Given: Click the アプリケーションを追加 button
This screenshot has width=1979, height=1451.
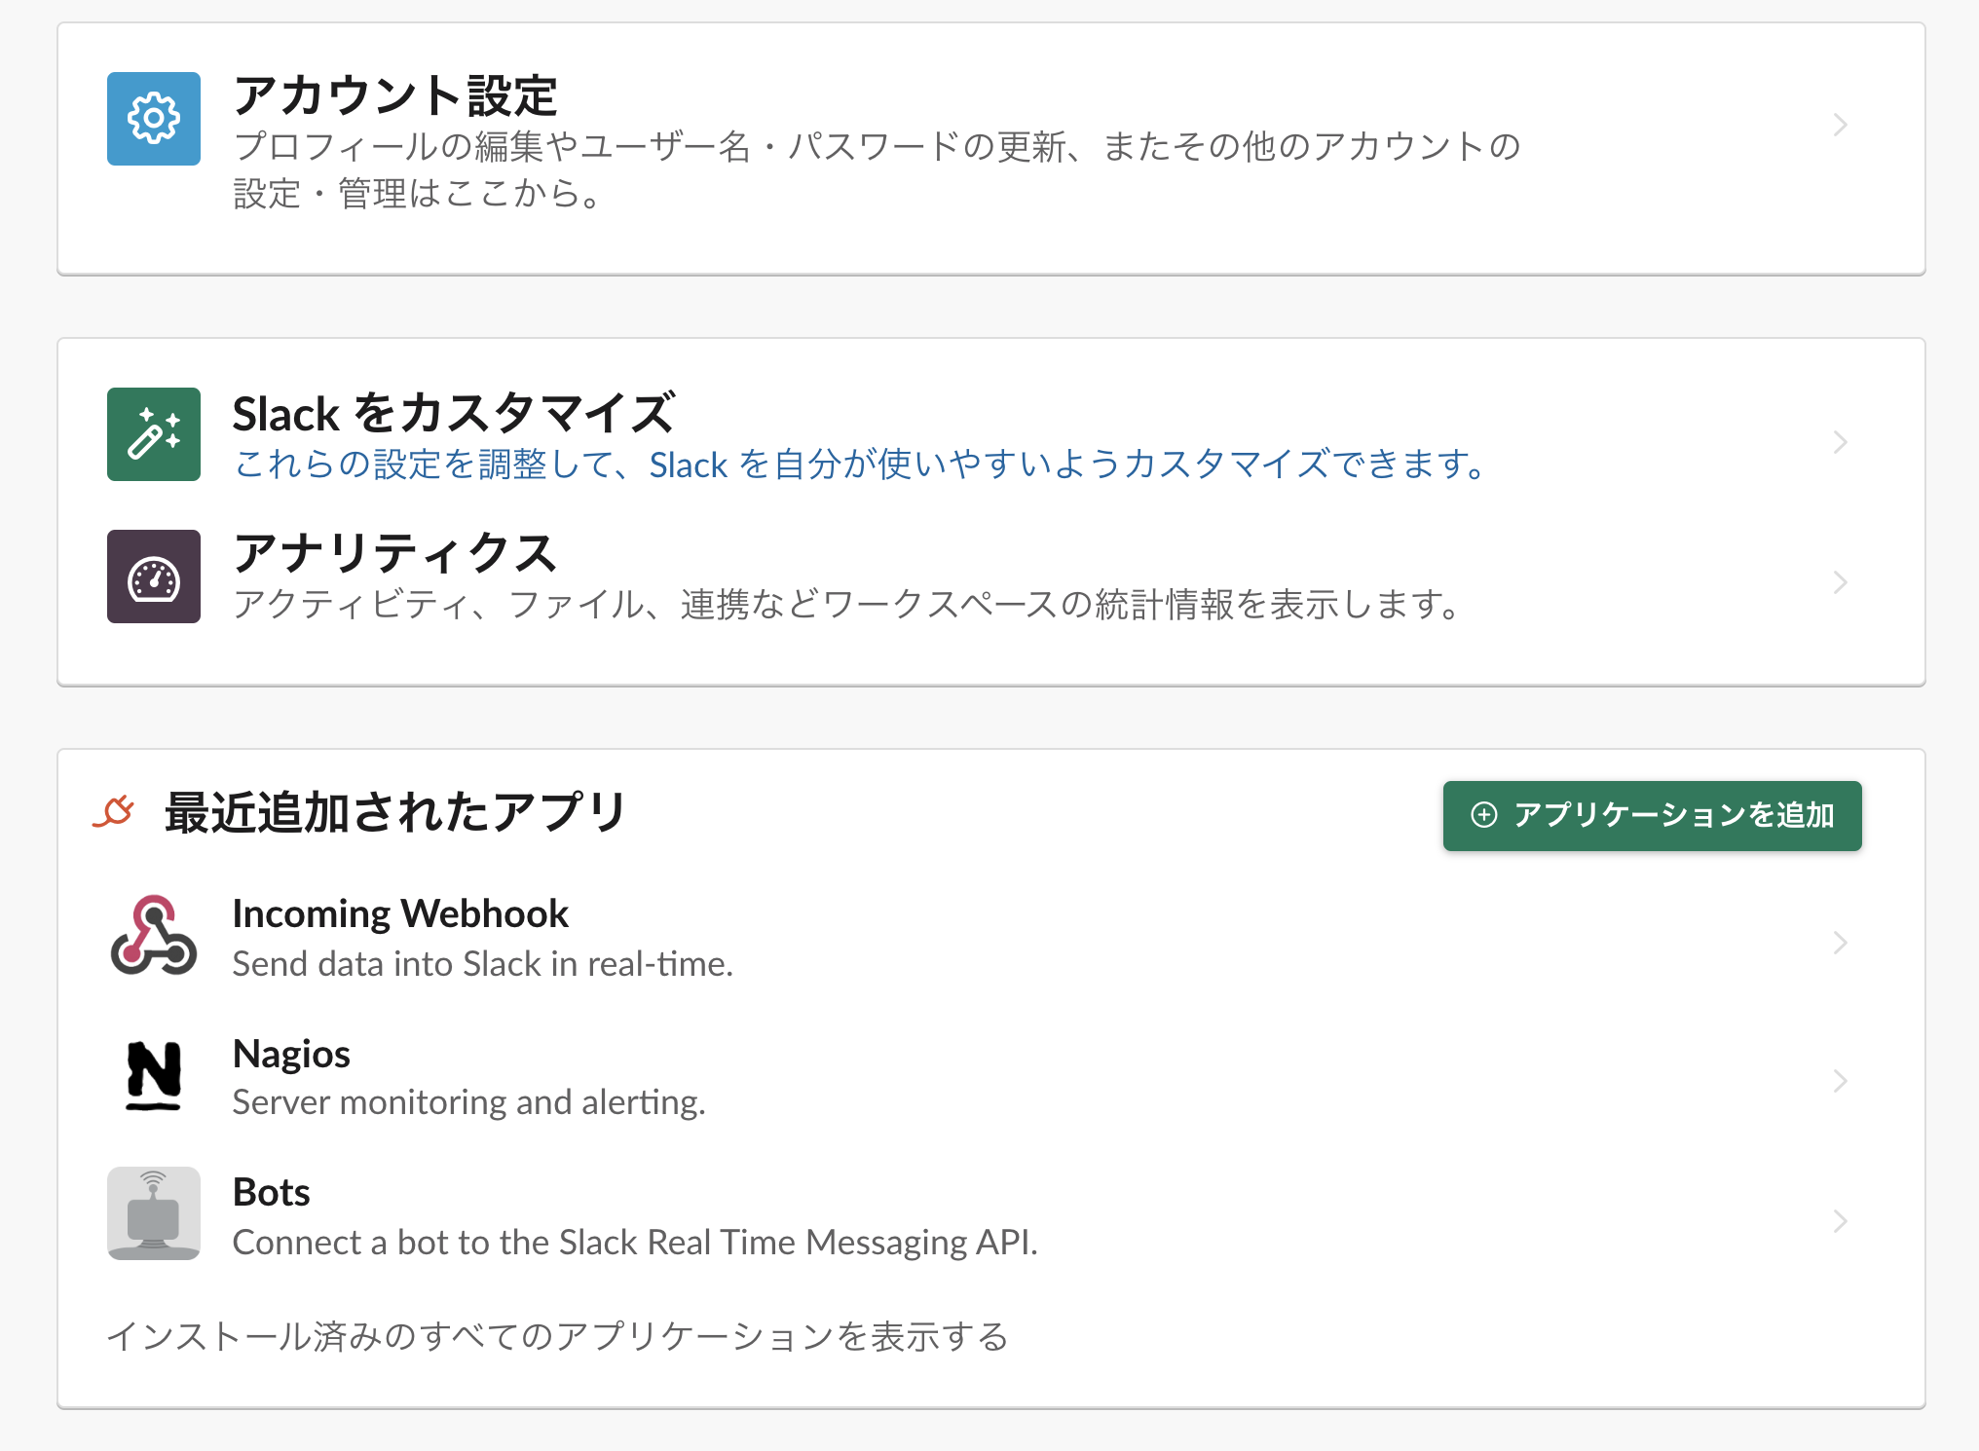Looking at the screenshot, I should tap(1652, 816).
